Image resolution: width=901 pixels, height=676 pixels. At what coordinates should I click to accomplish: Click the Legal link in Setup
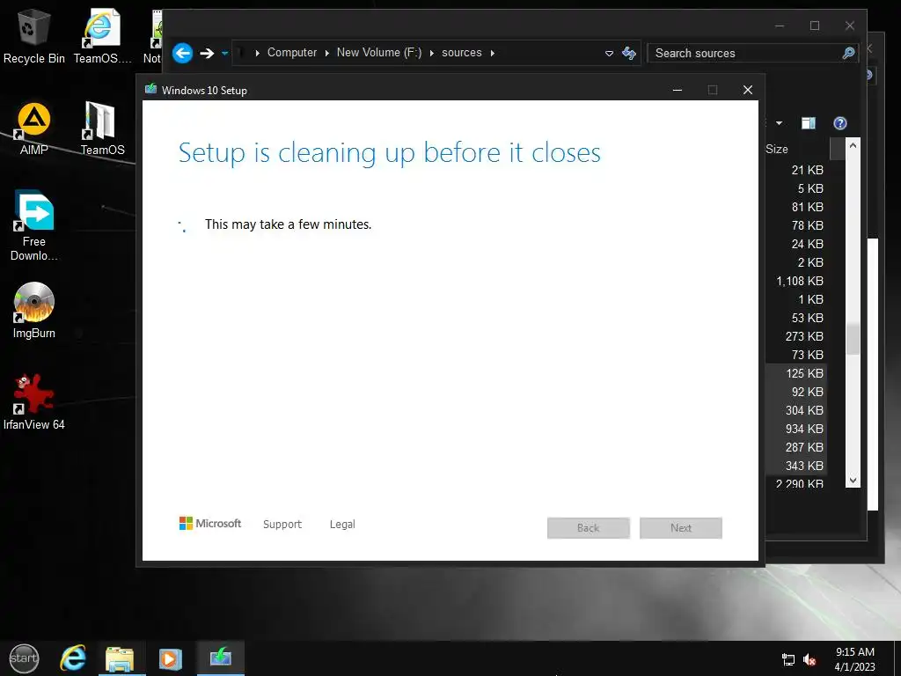(342, 525)
